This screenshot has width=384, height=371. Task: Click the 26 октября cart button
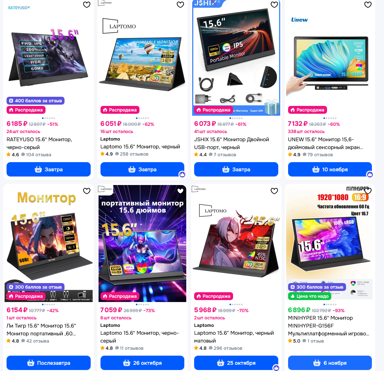(x=142, y=363)
